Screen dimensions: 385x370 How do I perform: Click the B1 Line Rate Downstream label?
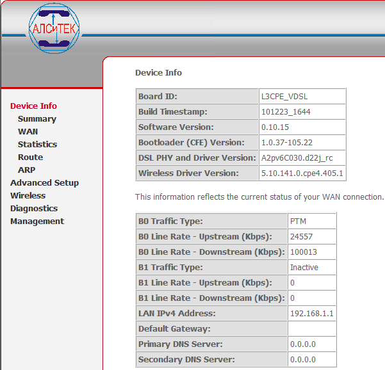(x=211, y=298)
